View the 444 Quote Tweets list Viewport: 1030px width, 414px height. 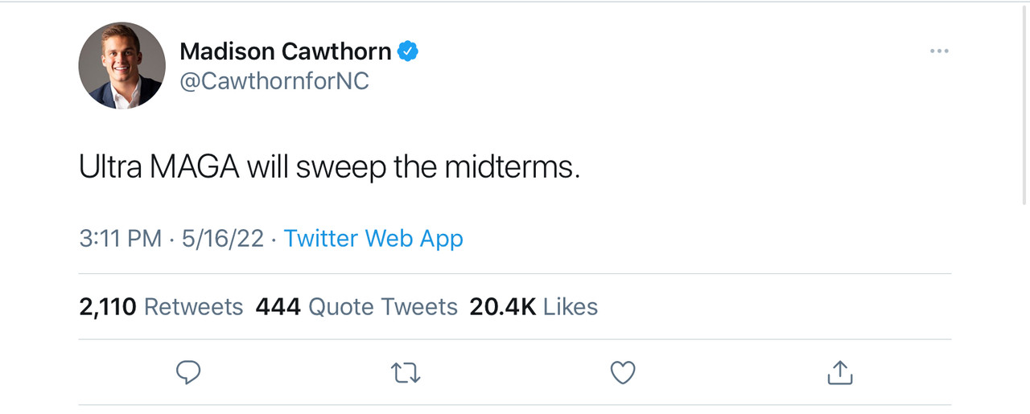pos(356,307)
